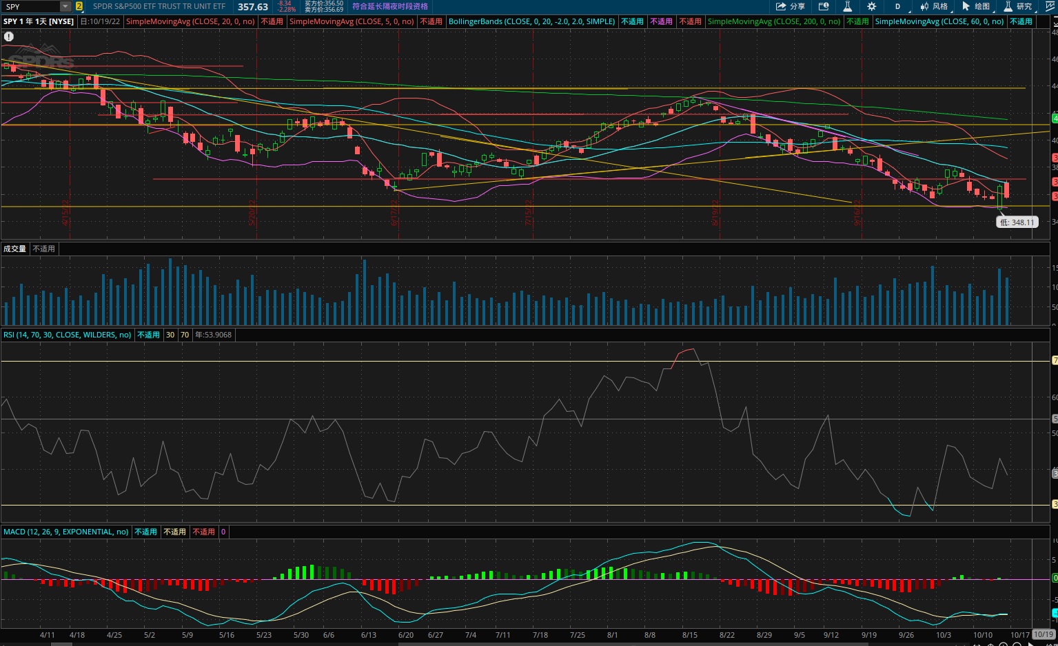Click the SPY 1年 1天 [NYSE] chart title
This screenshot has height=646, width=1058.
point(39,21)
